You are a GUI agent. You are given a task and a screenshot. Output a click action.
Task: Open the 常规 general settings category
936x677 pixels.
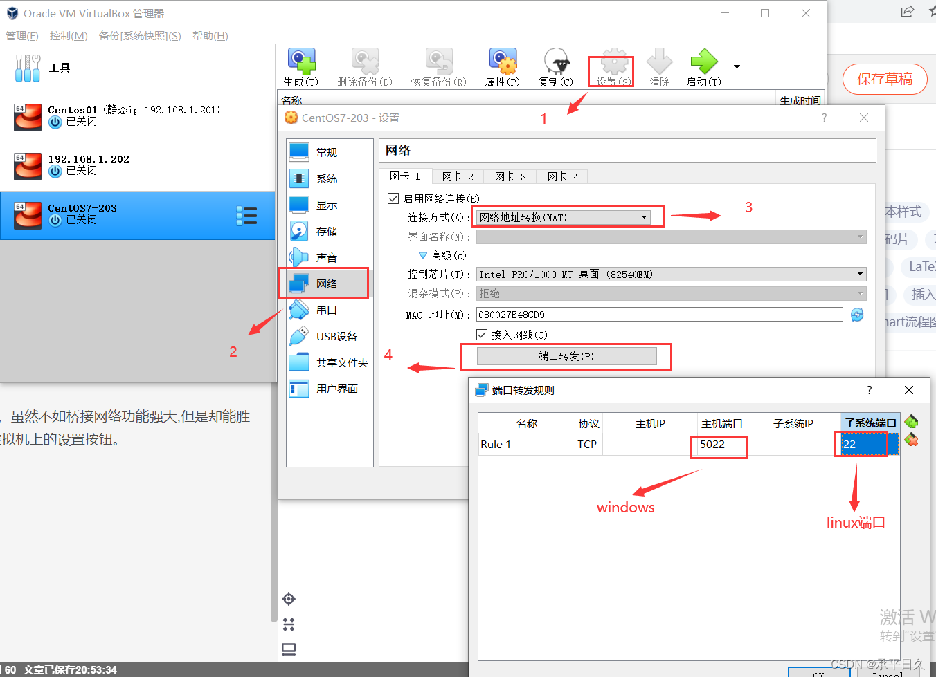point(329,152)
